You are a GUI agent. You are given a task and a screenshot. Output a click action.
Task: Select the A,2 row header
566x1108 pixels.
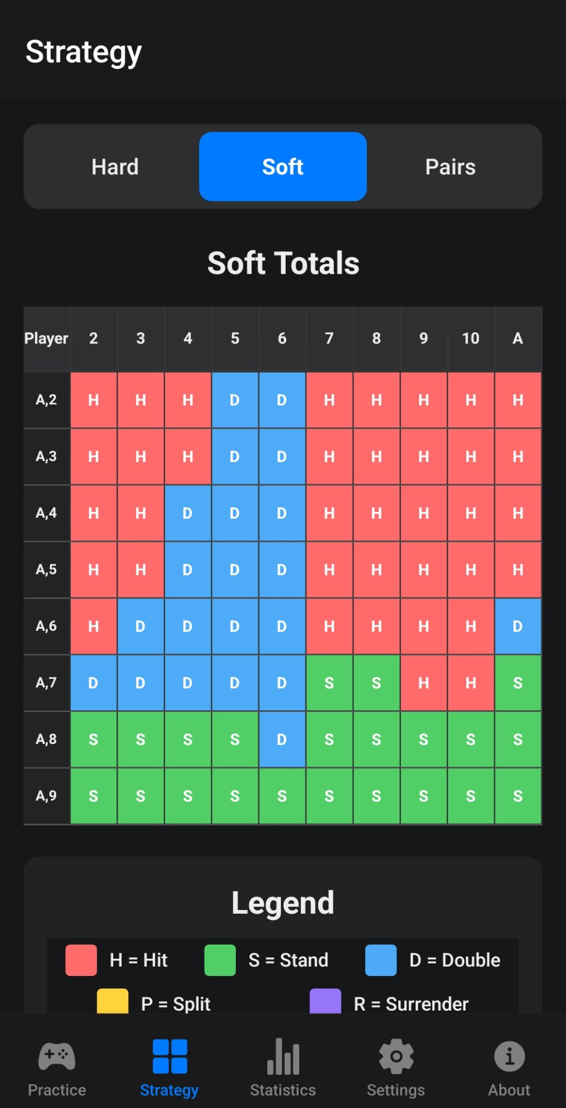pyautogui.click(x=47, y=400)
